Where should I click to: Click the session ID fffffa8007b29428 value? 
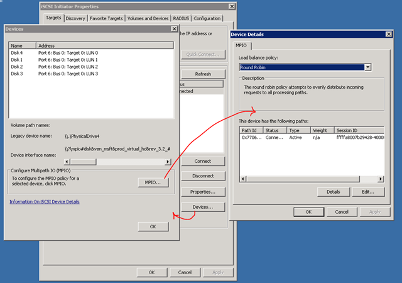click(360, 138)
